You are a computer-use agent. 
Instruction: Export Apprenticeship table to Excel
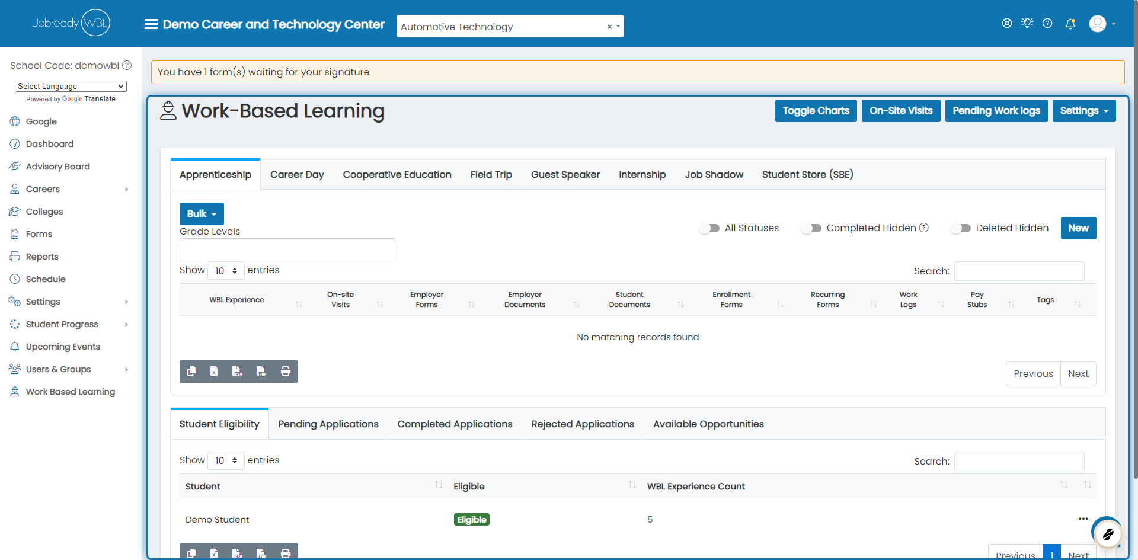[214, 372]
